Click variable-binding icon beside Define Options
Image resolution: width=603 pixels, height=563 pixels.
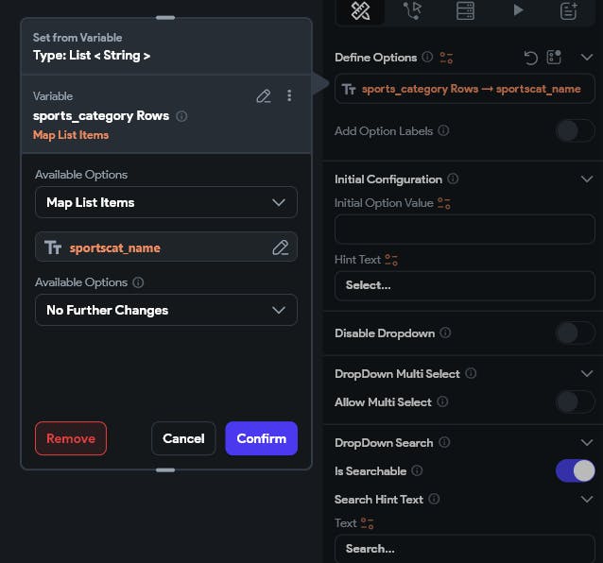click(446, 58)
